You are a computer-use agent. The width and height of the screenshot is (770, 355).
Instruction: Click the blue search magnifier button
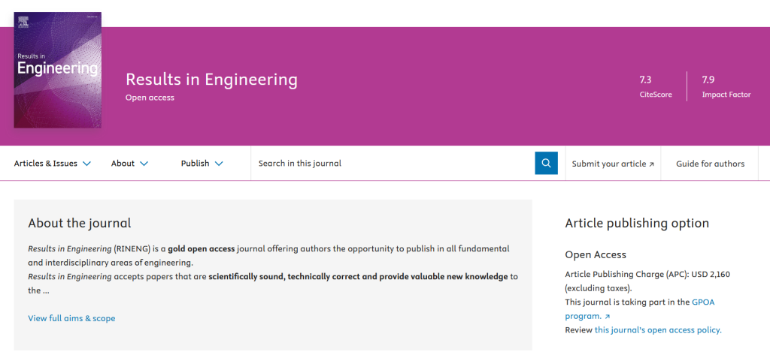(546, 163)
